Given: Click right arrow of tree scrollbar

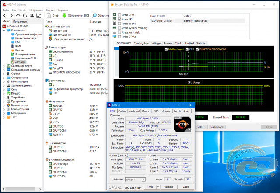Looking at the screenshot, I should coord(40,189).
